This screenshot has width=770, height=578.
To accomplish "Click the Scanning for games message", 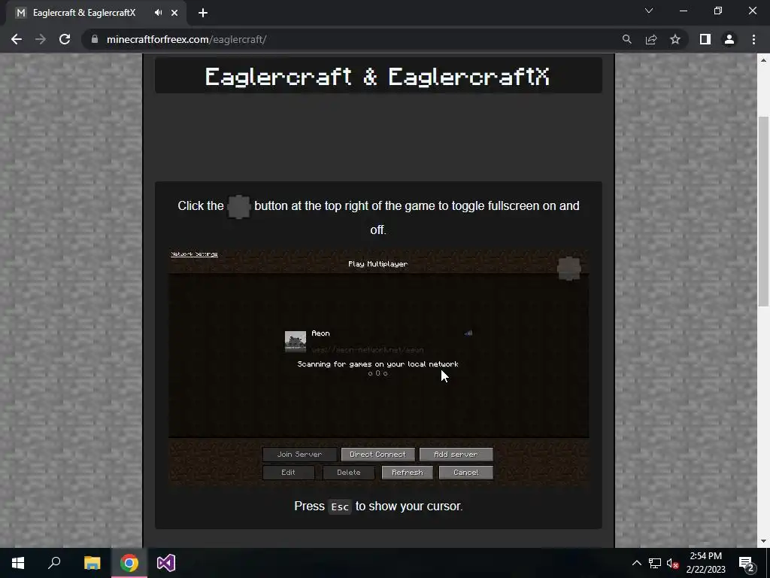I will (377, 364).
